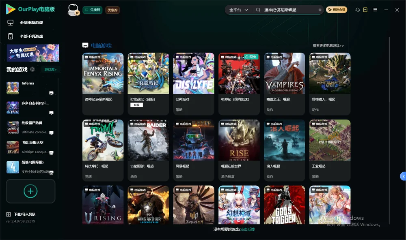This screenshot has width=406, height=240.
Task: Open the 工业崛起 Rise of Industry card
Action: pyautogui.click(x=330, y=150)
